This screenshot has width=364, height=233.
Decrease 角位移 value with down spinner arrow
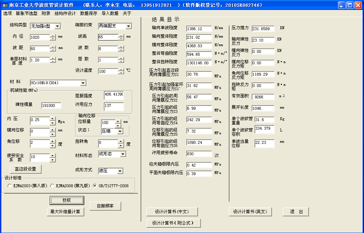(x=53, y=146)
